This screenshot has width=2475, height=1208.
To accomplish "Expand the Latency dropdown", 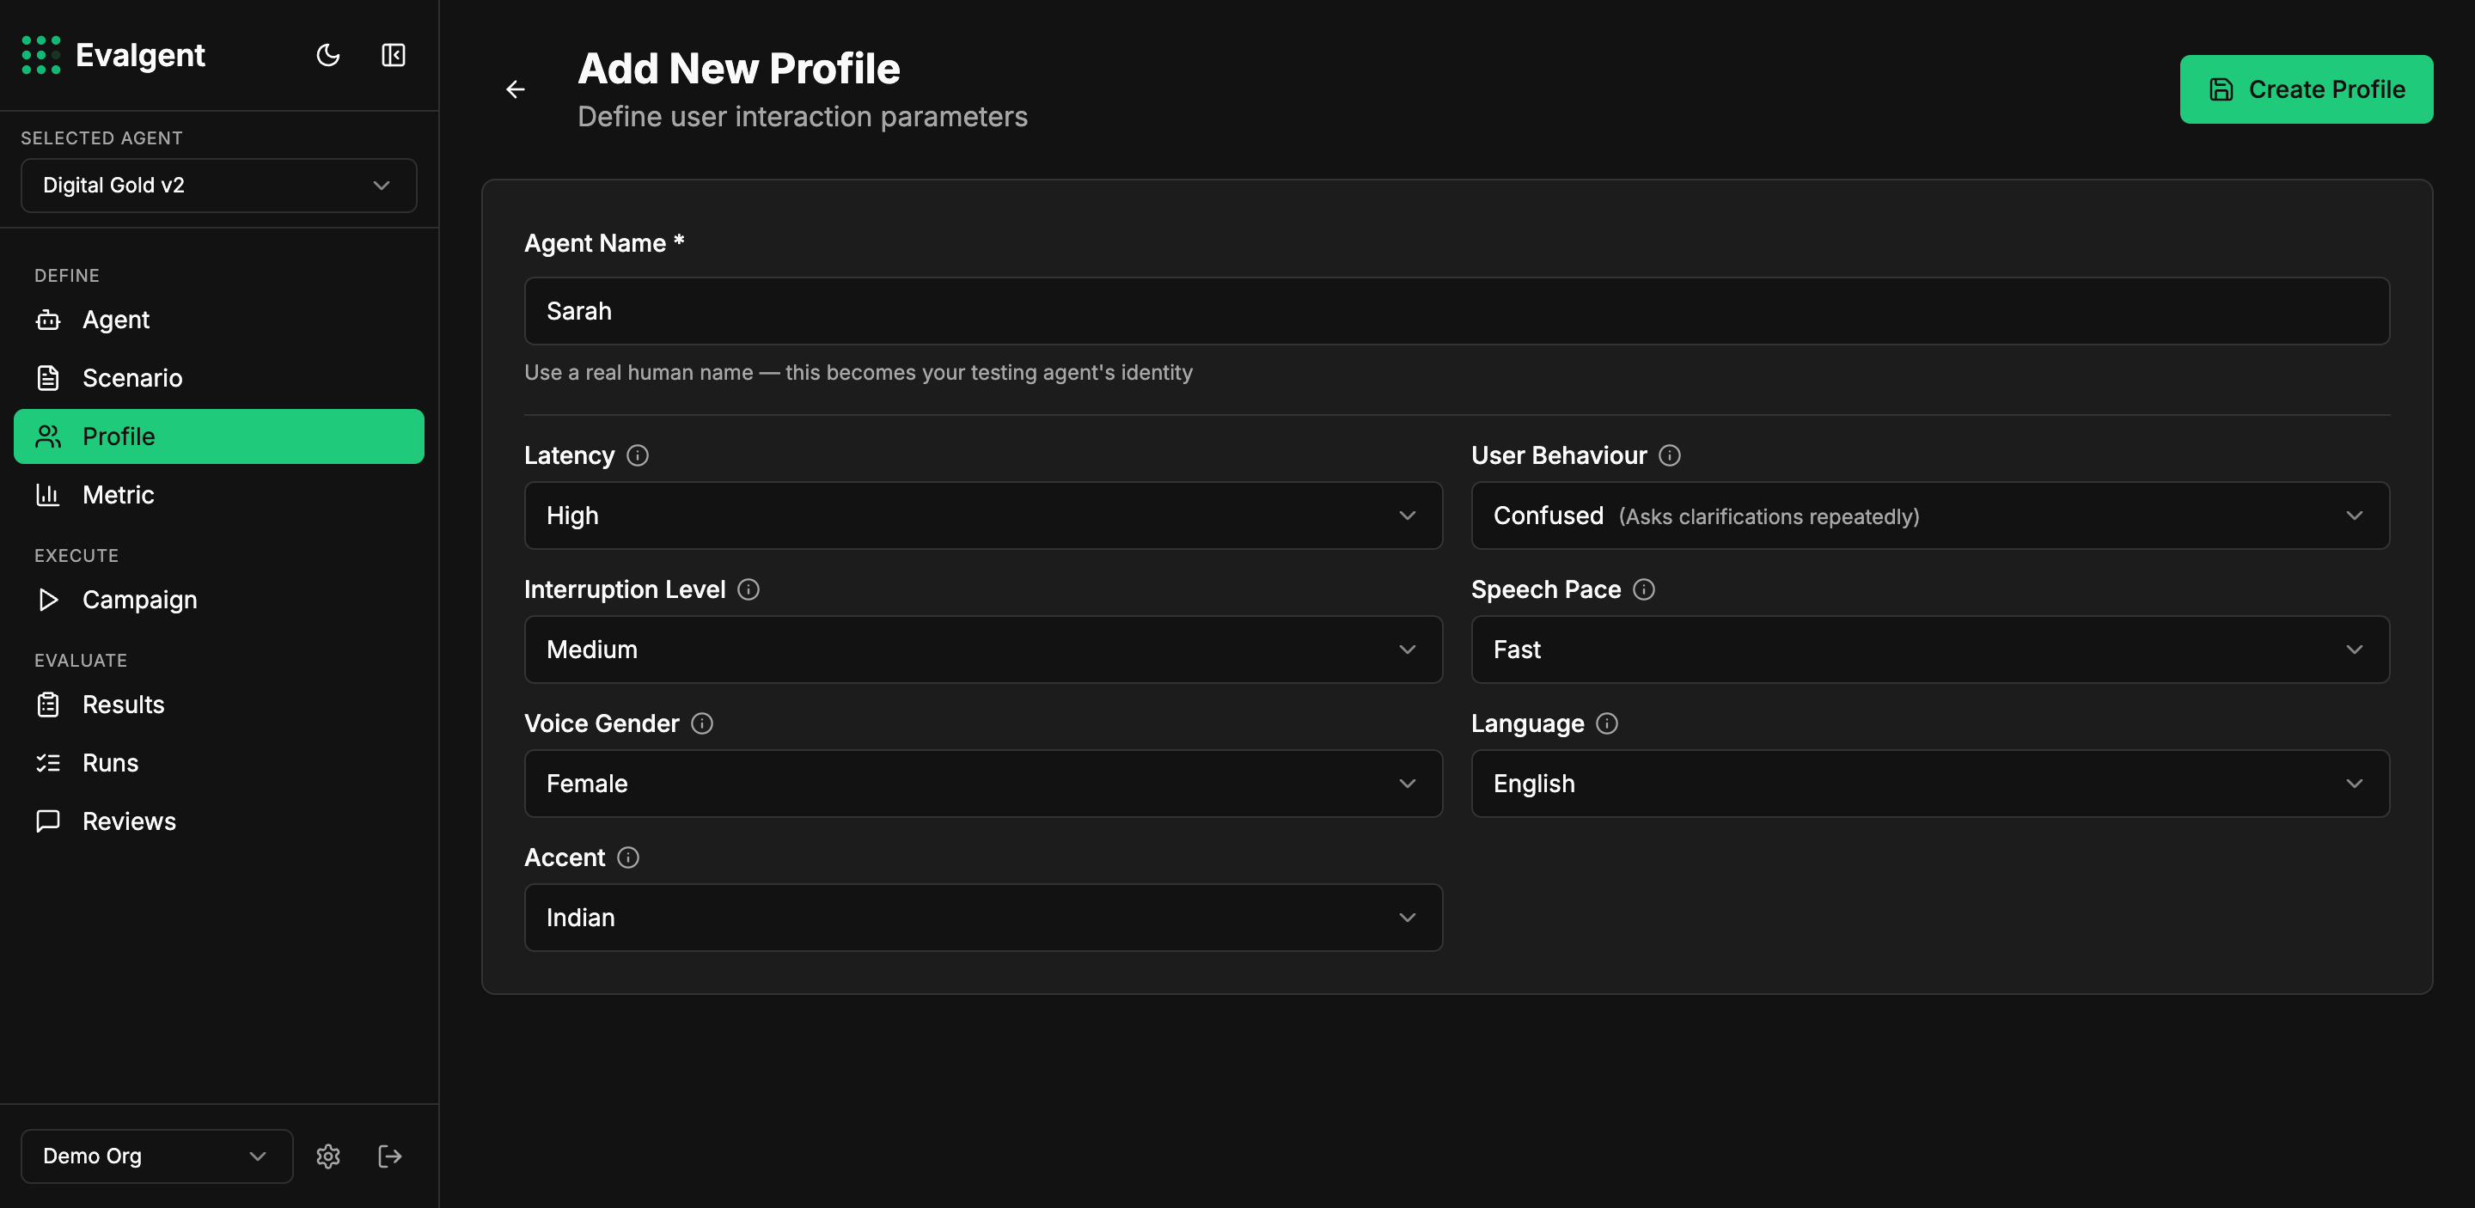I will (x=982, y=516).
